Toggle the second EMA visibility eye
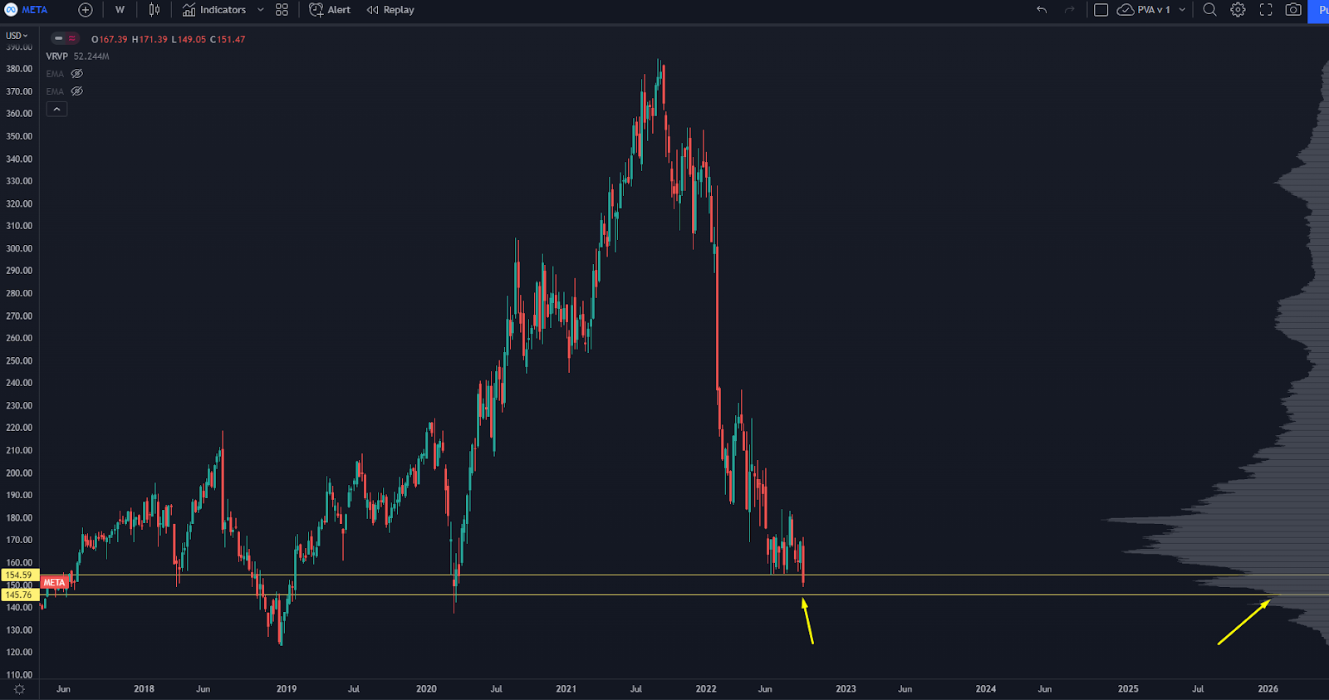The width and height of the screenshot is (1329, 700). (x=77, y=91)
